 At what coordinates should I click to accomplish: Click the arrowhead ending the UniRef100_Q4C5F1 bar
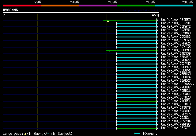[x=157, y=101]
